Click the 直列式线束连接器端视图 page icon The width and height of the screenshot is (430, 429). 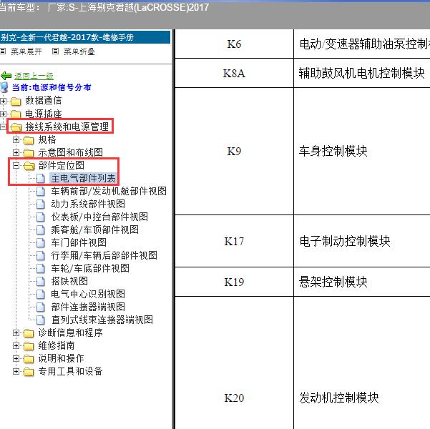point(41,320)
